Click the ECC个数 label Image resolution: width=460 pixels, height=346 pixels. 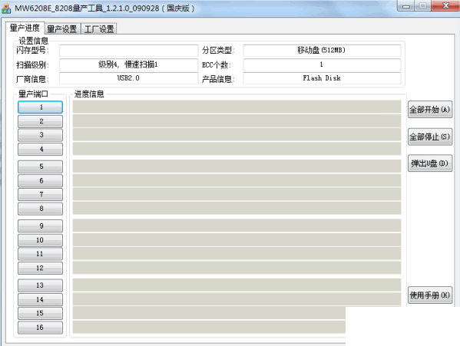[x=217, y=64]
